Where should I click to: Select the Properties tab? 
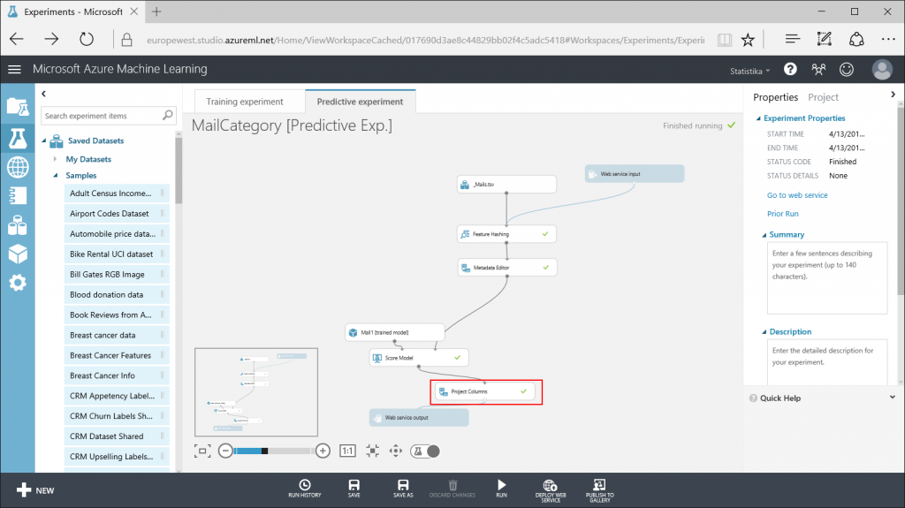tap(775, 97)
